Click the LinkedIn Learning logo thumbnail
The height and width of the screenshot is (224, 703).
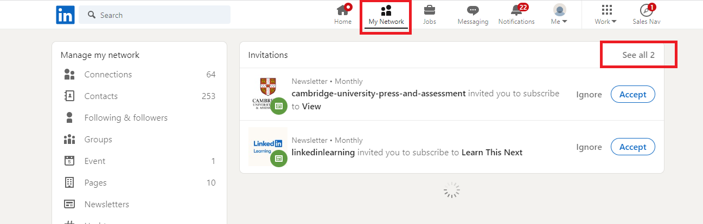[268, 147]
